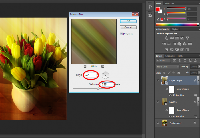Click the Distance slider in Motion Blur

tap(91, 89)
